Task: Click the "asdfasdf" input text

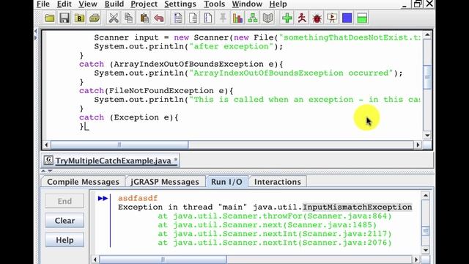Action: tap(138, 198)
